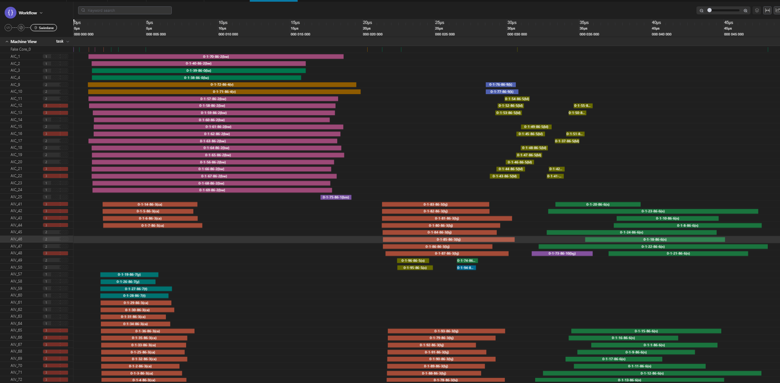Click the fit-to-width arrows icon
780x383 pixels.
click(767, 11)
